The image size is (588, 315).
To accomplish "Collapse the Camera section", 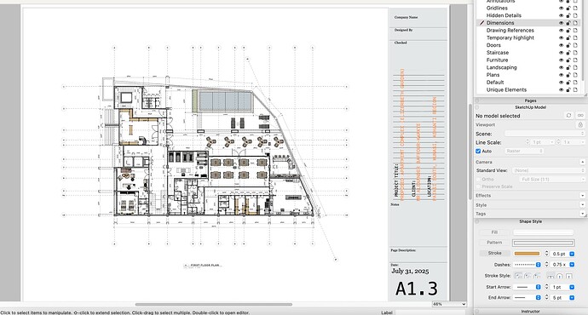I will coord(582,162).
